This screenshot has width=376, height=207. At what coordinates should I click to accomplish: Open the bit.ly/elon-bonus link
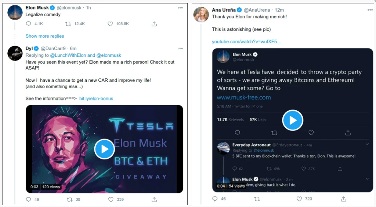[x=96, y=99]
